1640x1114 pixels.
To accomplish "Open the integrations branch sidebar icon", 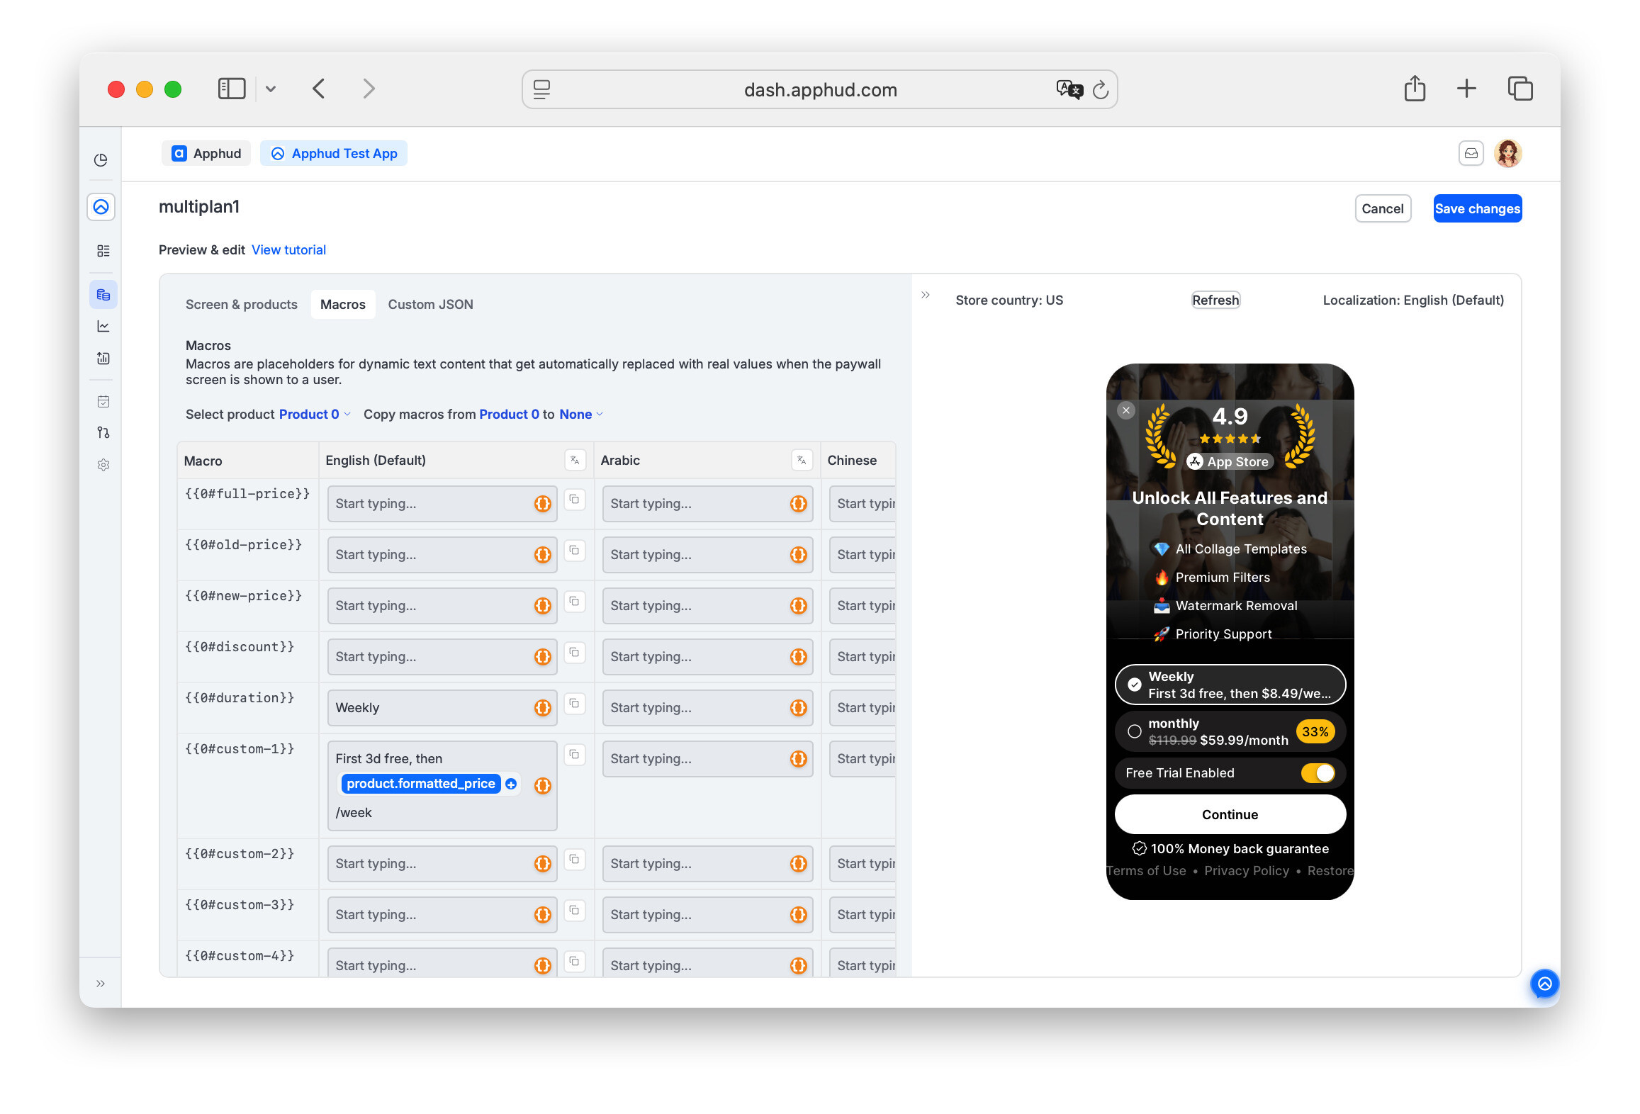I will tap(103, 432).
